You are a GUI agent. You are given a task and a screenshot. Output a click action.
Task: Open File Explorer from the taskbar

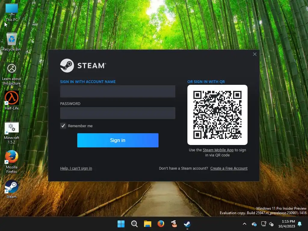point(147,224)
